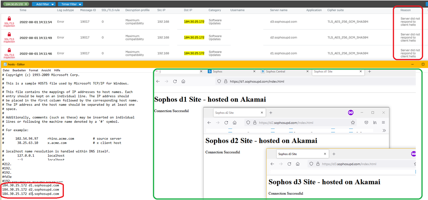Open the Format menu in hosts Editor
Viewport: 428px width, 200px height.
33,70
